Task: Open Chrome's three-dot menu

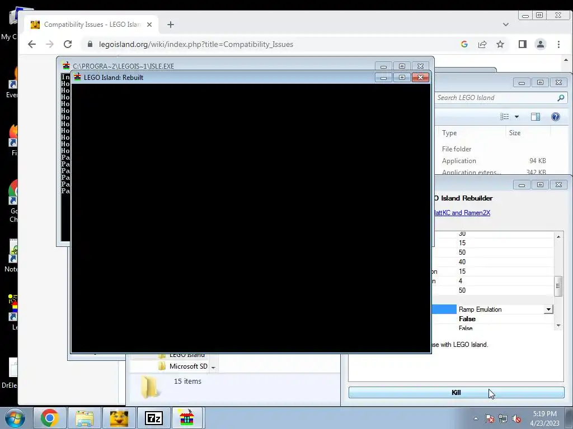Action: coord(558,44)
